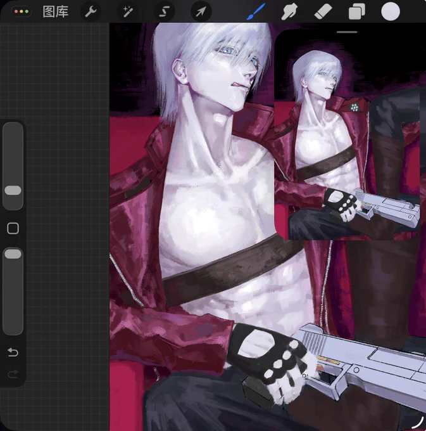
Task: Undo the last stroke
Action: coord(13,352)
